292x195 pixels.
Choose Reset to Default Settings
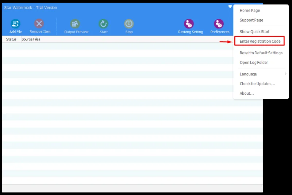(261, 53)
